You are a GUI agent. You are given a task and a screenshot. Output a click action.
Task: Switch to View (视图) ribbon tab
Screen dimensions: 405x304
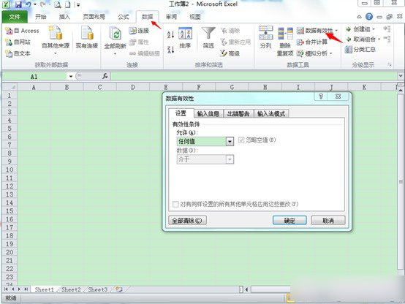point(195,17)
